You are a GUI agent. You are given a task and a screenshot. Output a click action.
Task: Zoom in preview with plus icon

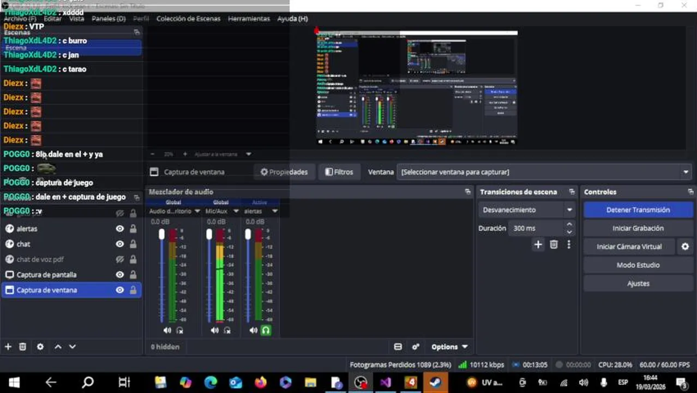[185, 154]
